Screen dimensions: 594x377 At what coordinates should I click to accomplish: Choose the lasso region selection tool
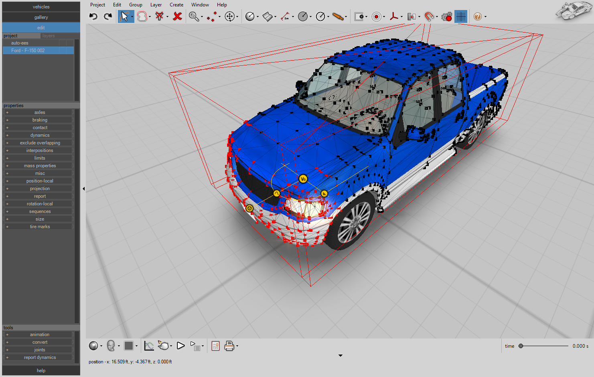tap(142, 16)
